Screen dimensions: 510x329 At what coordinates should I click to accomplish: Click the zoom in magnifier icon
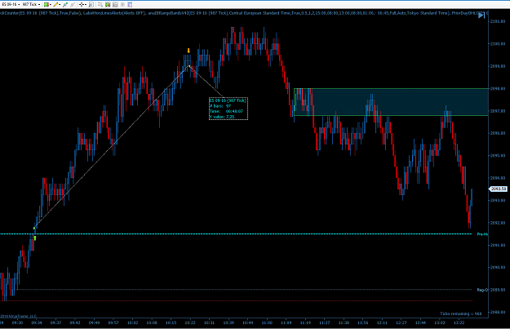[x=65, y=5]
